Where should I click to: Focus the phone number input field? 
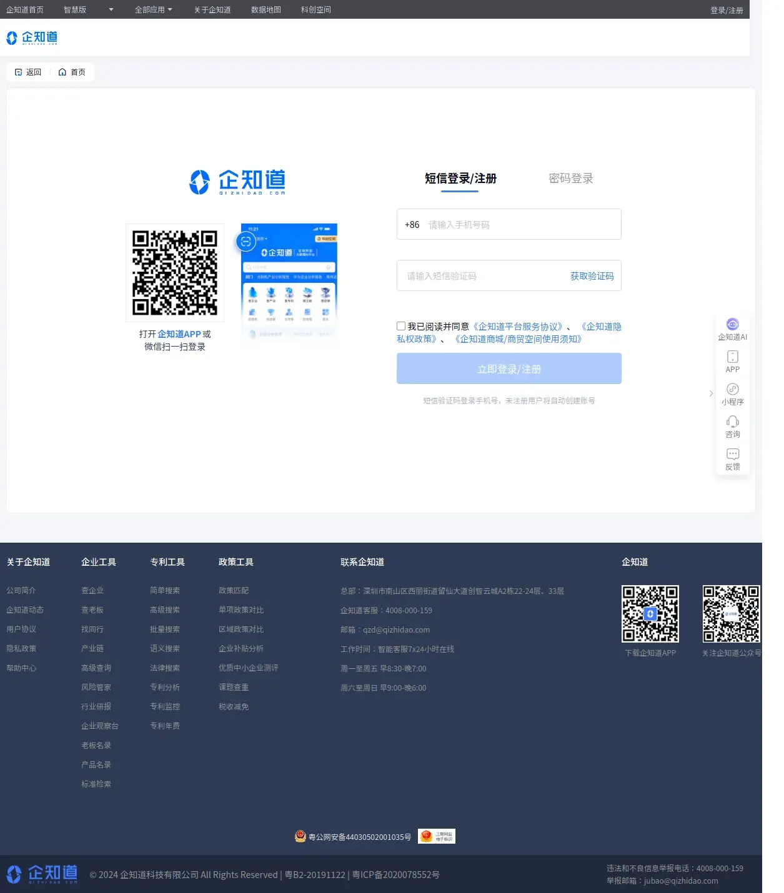(509, 224)
